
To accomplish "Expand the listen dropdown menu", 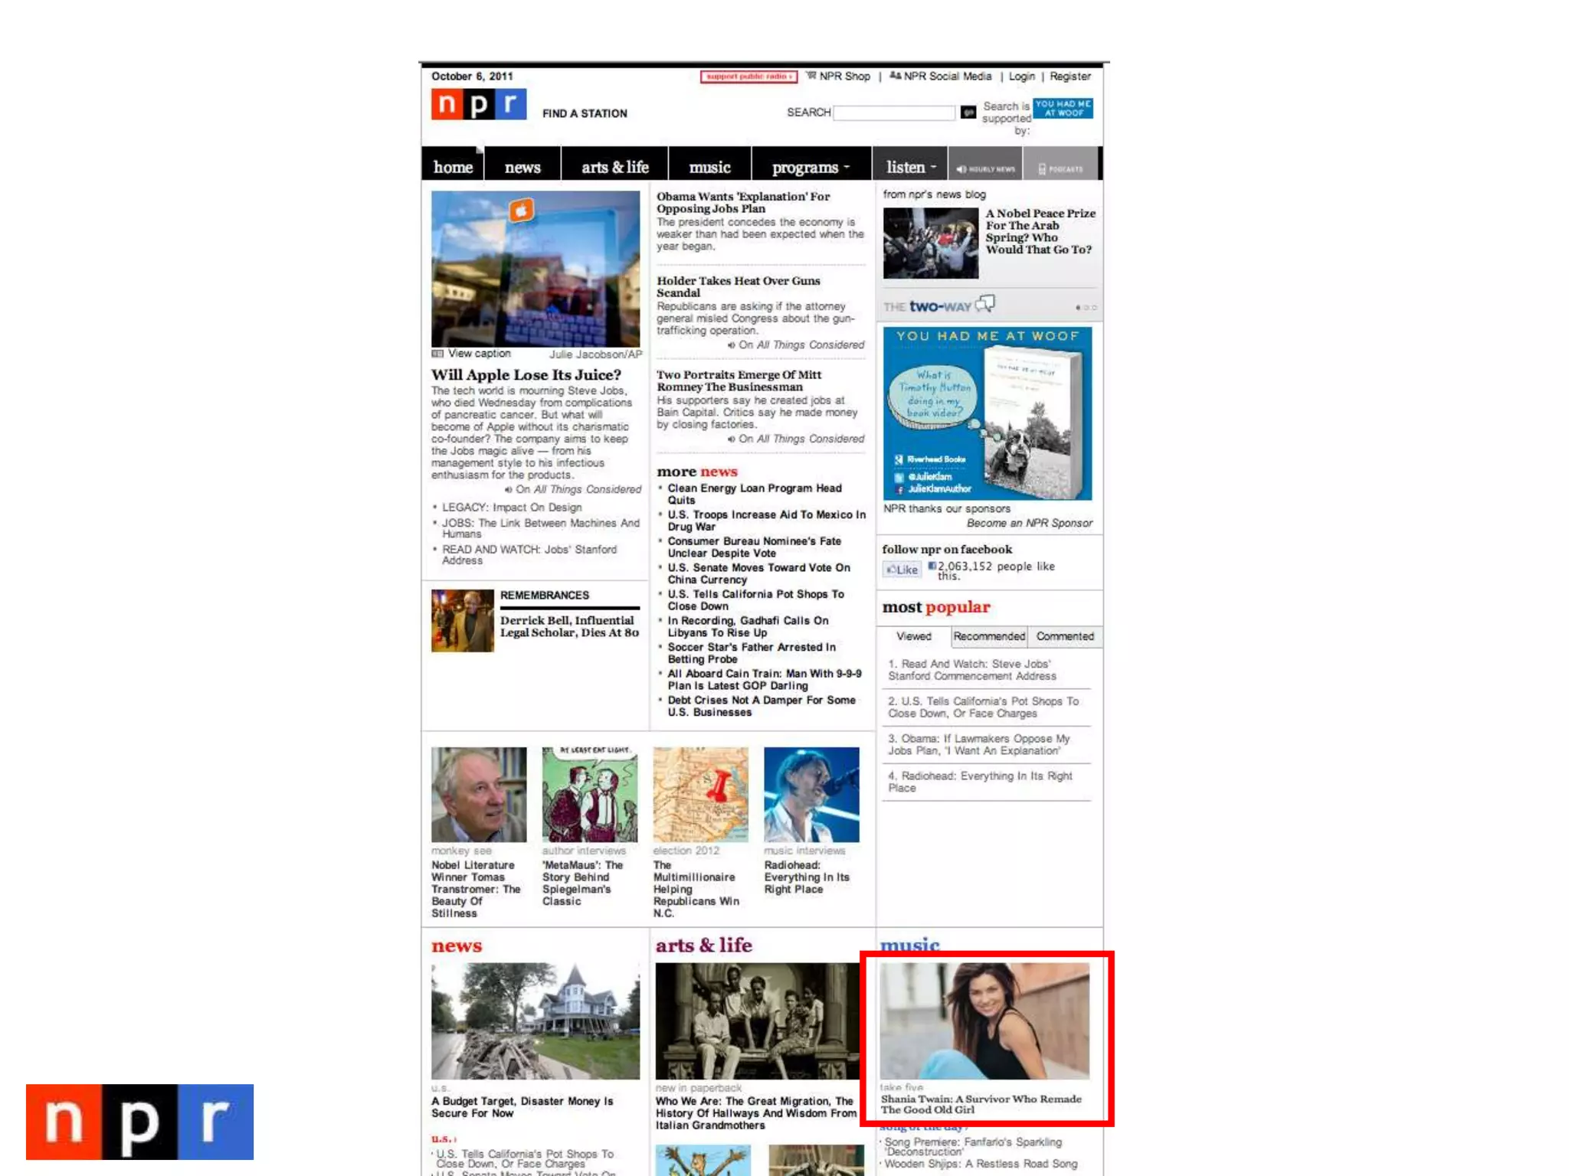I will coord(910,167).
